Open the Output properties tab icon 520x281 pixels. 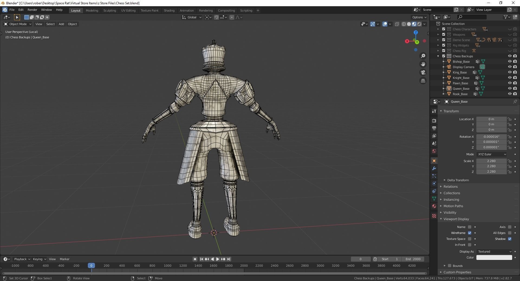434,128
